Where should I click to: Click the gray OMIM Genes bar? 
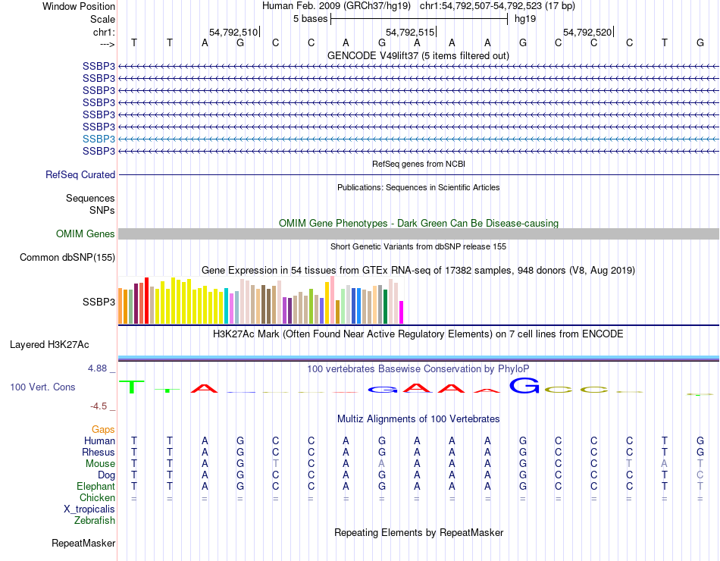(x=418, y=233)
